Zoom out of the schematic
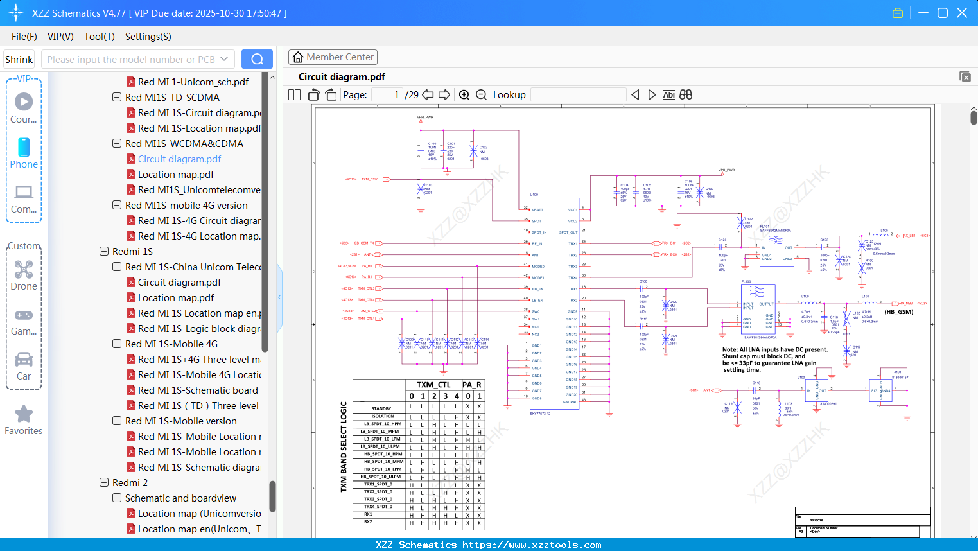978x551 pixels. (481, 94)
